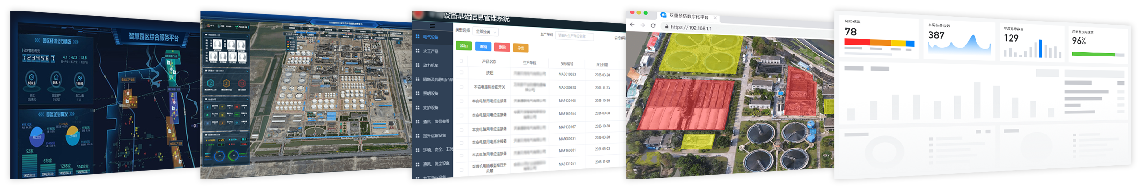Click the blue segment of 风险点数 color bar
This screenshot has width=1141, height=190.
tap(909, 44)
